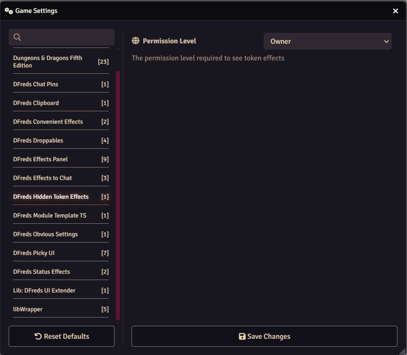Open DFreds Convenient Effects settings

coord(60,122)
